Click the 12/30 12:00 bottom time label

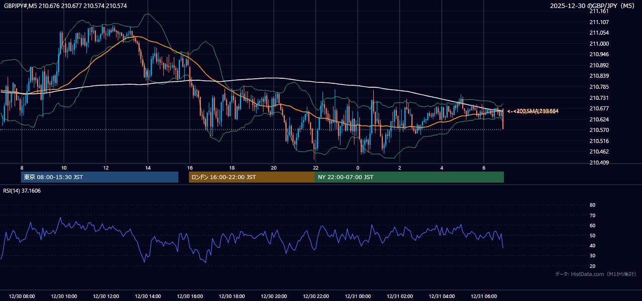tap(106, 296)
